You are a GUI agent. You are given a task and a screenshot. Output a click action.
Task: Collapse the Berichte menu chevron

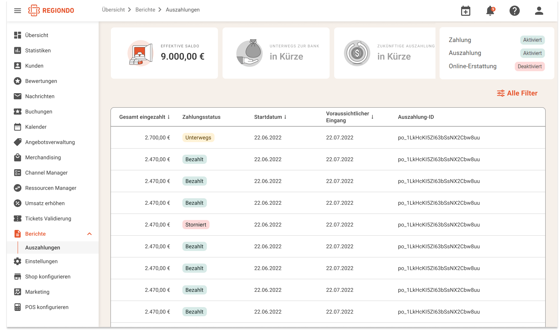pyautogui.click(x=89, y=234)
